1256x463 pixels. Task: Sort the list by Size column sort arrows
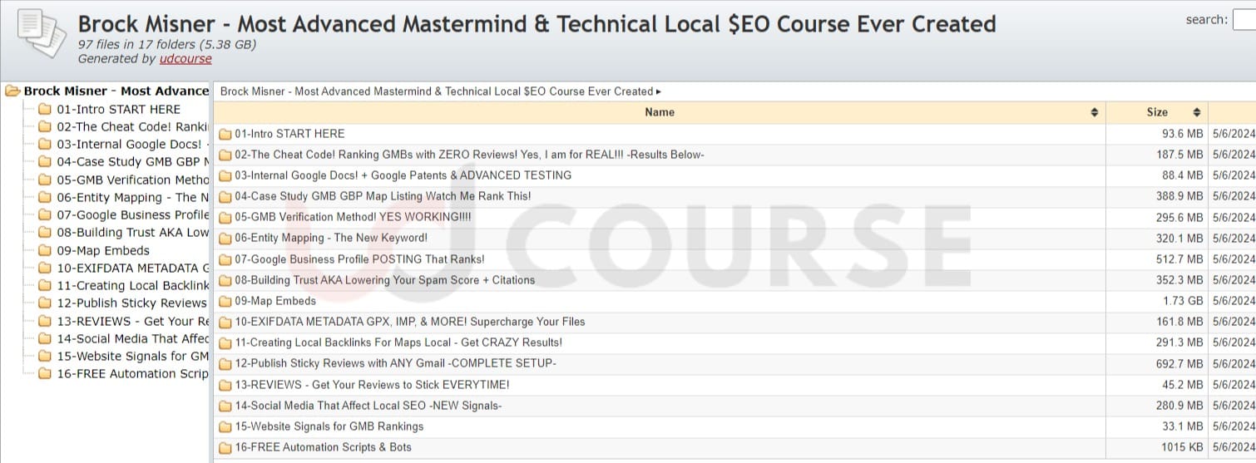(1196, 112)
